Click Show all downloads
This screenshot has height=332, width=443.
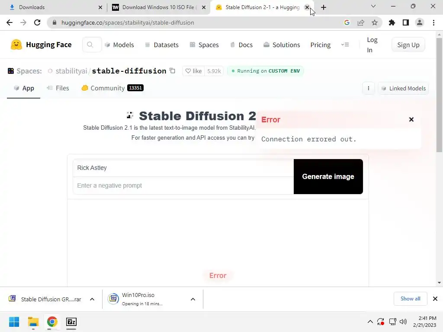(410, 299)
